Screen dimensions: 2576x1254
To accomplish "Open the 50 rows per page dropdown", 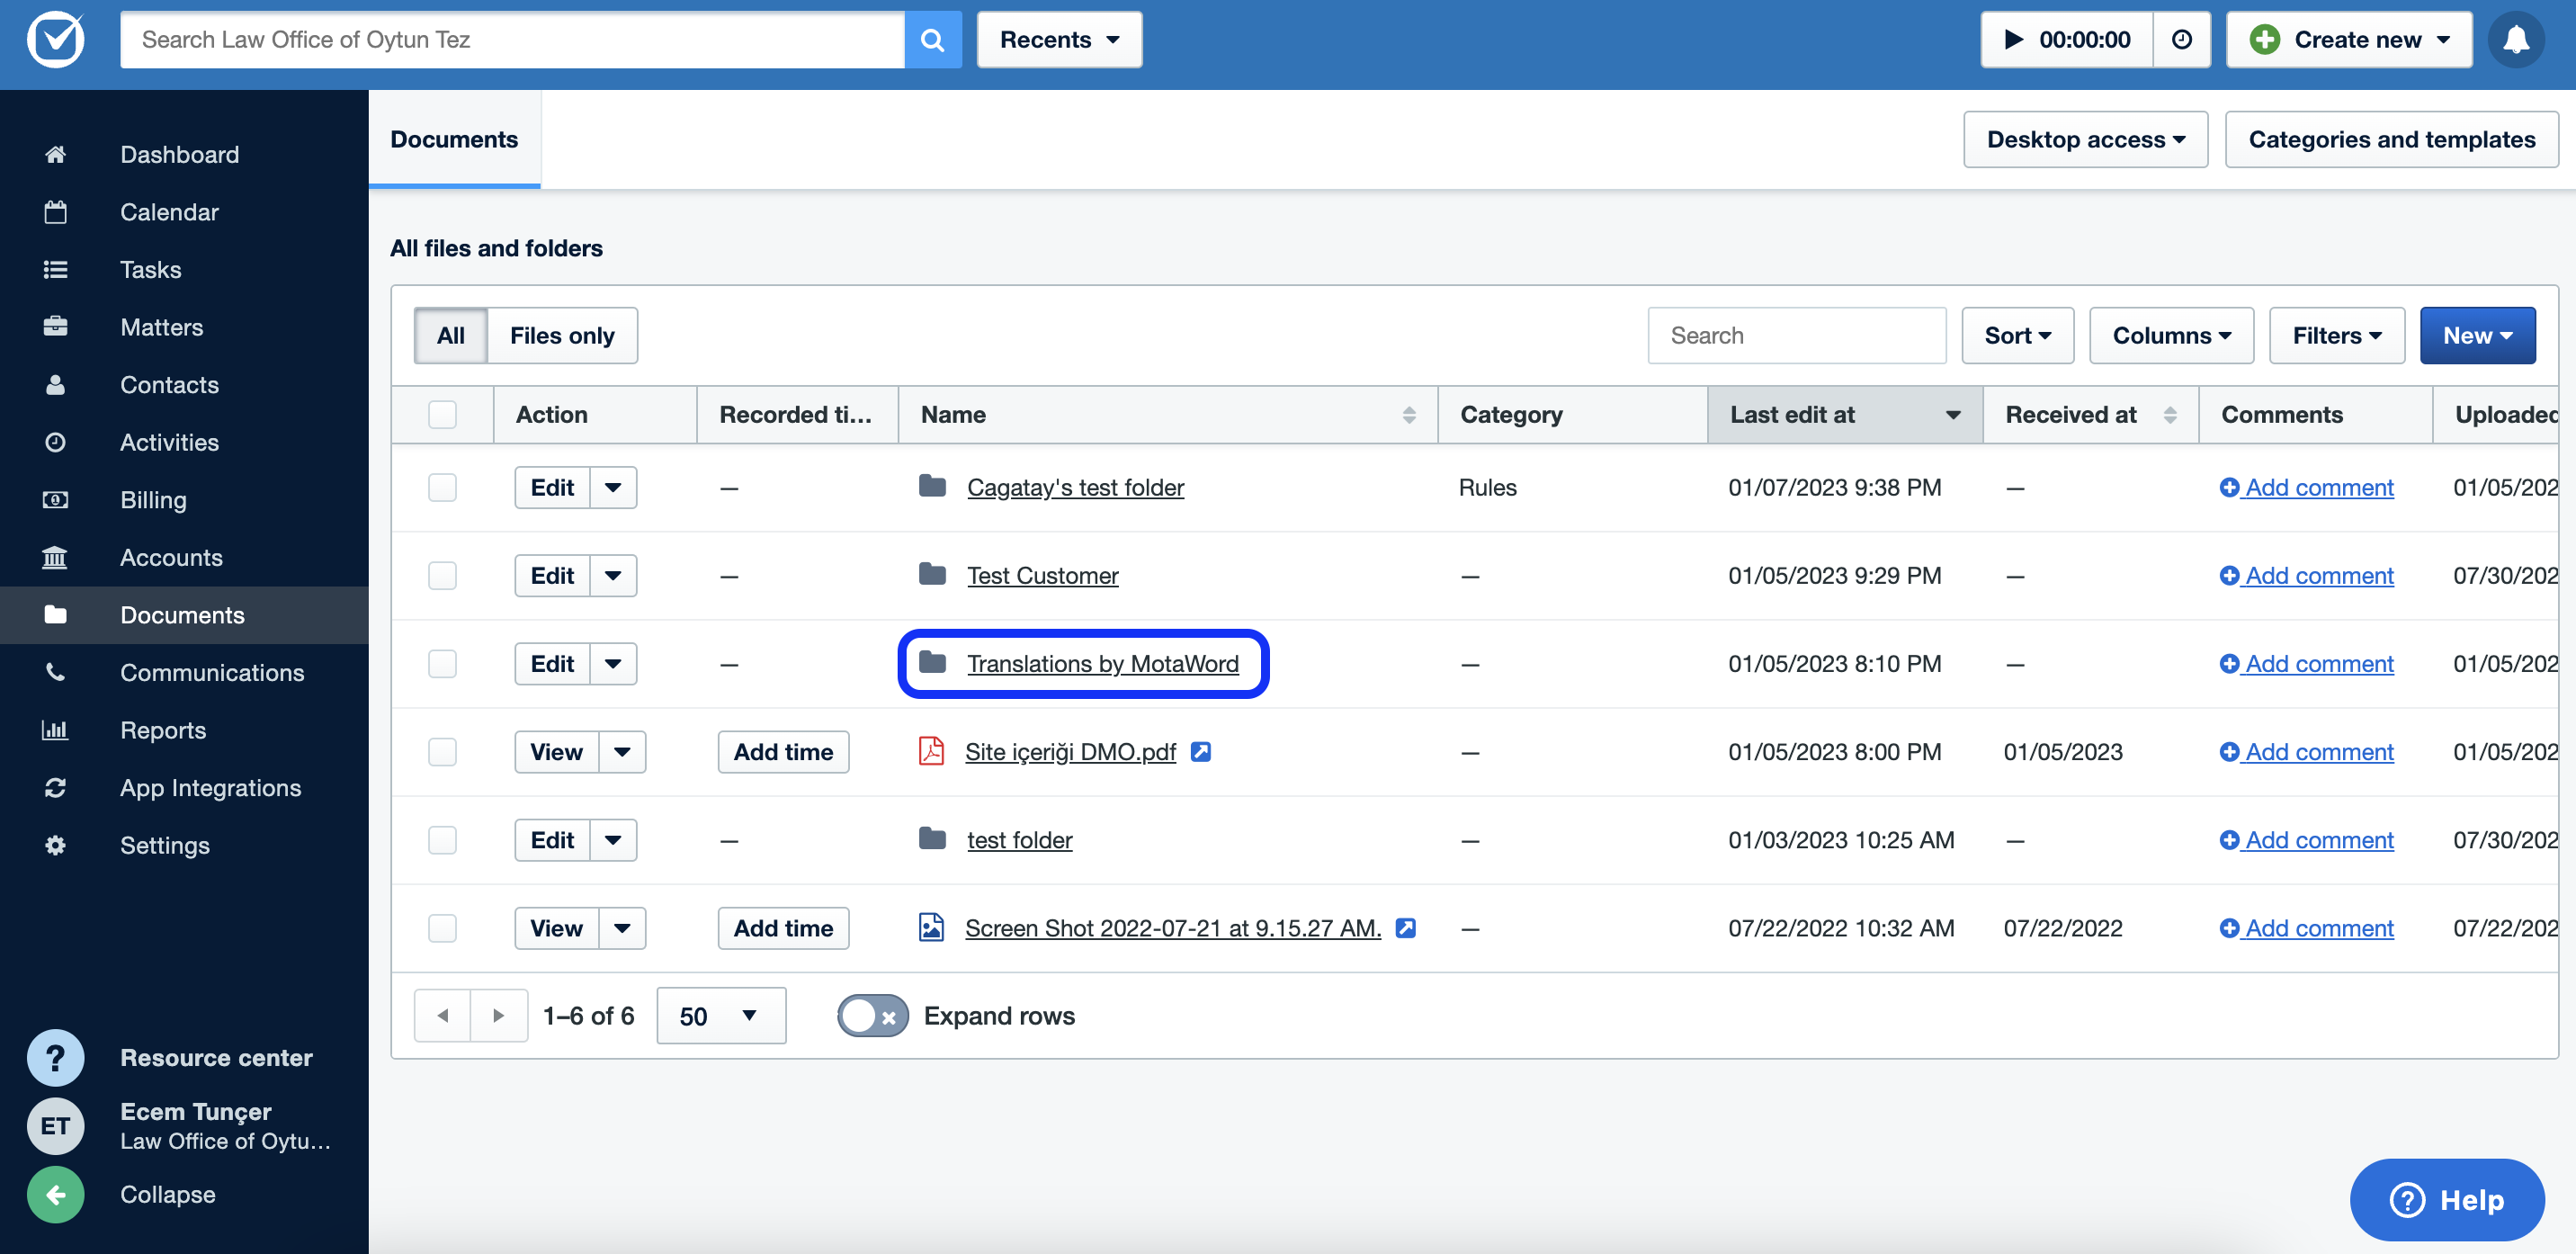I will 720,1016.
